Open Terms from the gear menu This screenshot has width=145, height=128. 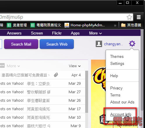pyautogui.click(x=115, y=95)
